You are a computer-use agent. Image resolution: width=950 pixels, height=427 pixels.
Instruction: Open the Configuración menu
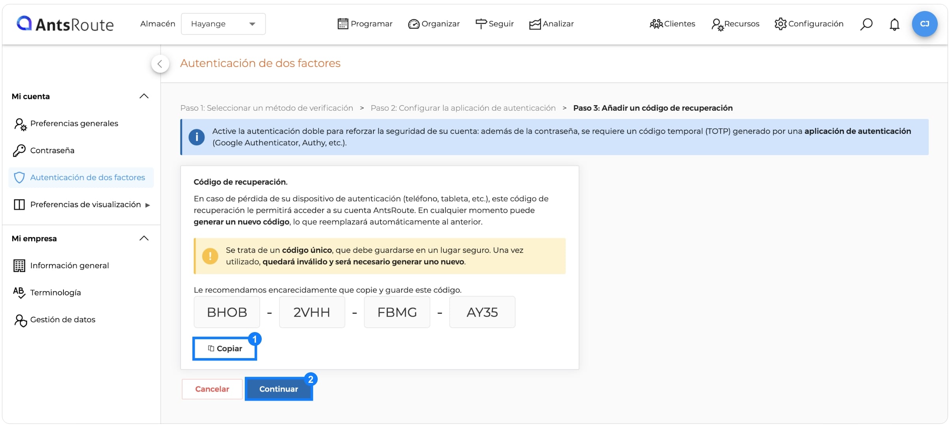(x=809, y=24)
